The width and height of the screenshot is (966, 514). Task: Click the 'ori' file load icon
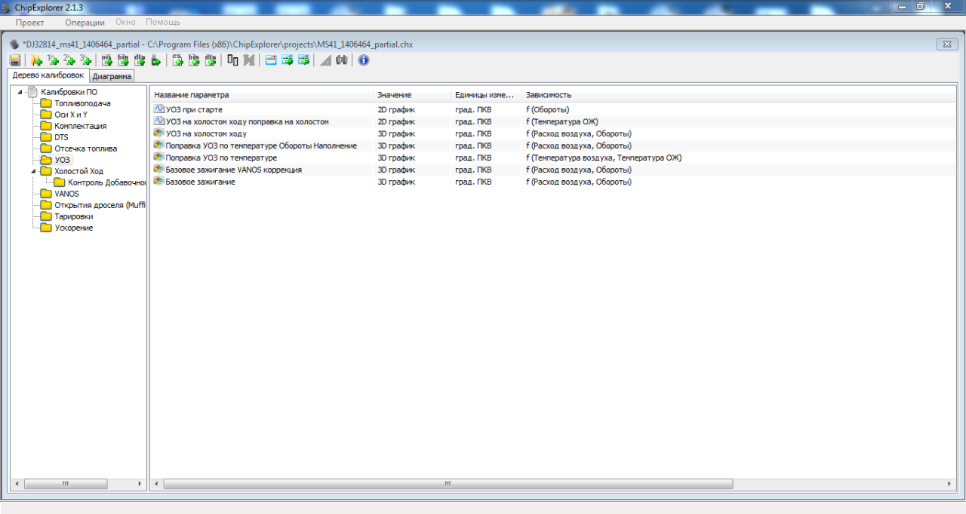click(x=106, y=60)
